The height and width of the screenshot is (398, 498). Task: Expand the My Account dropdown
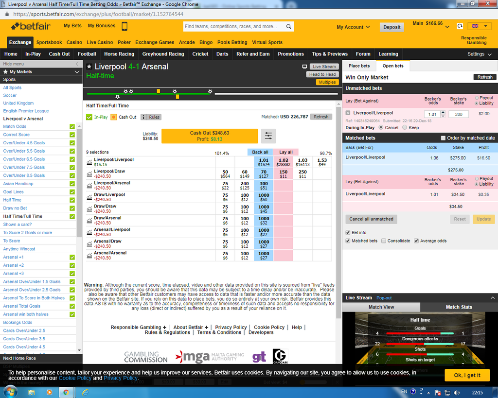click(x=353, y=27)
